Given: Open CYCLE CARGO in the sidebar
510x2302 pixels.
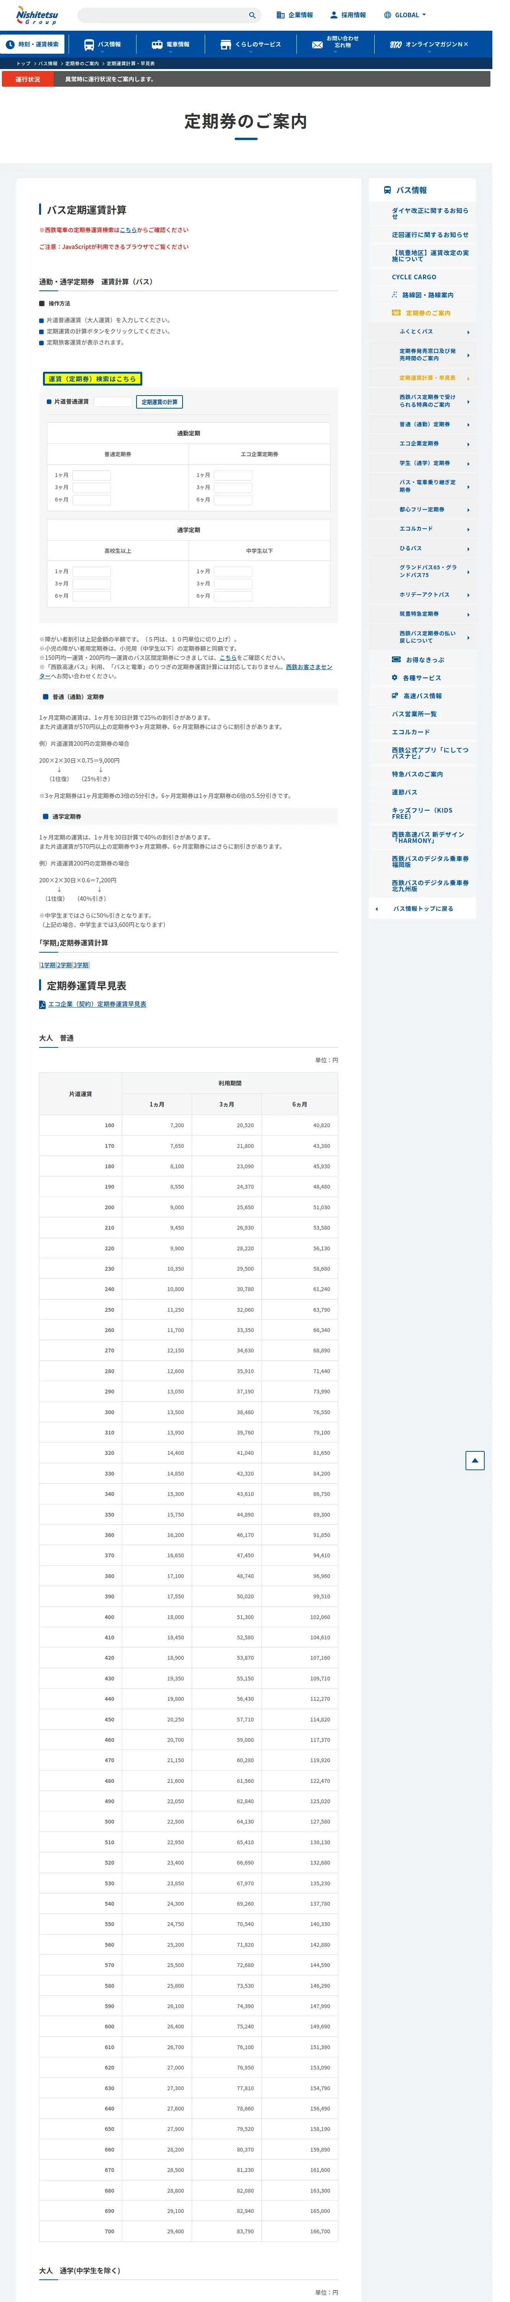Looking at the screenshot, I should [x=415, y=277].
